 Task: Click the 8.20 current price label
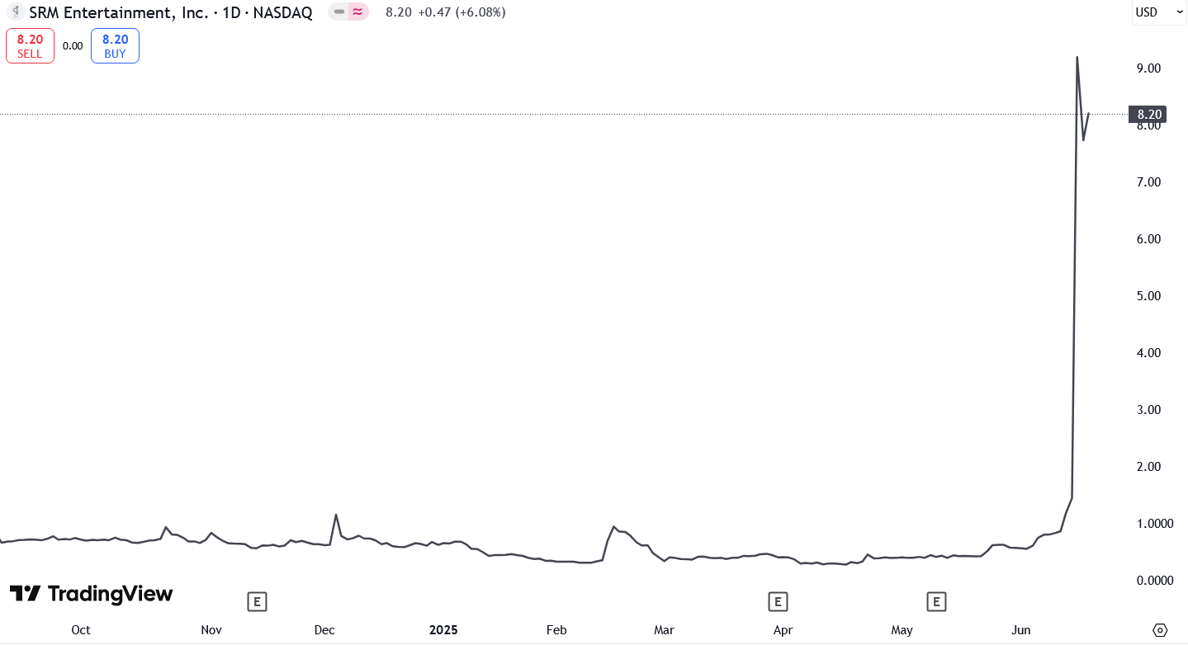pyautogui.click(x=1148, y=115)
